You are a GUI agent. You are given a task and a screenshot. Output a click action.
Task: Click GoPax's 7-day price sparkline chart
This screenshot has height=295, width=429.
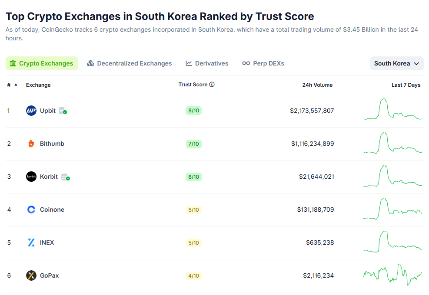coord(392,275)
